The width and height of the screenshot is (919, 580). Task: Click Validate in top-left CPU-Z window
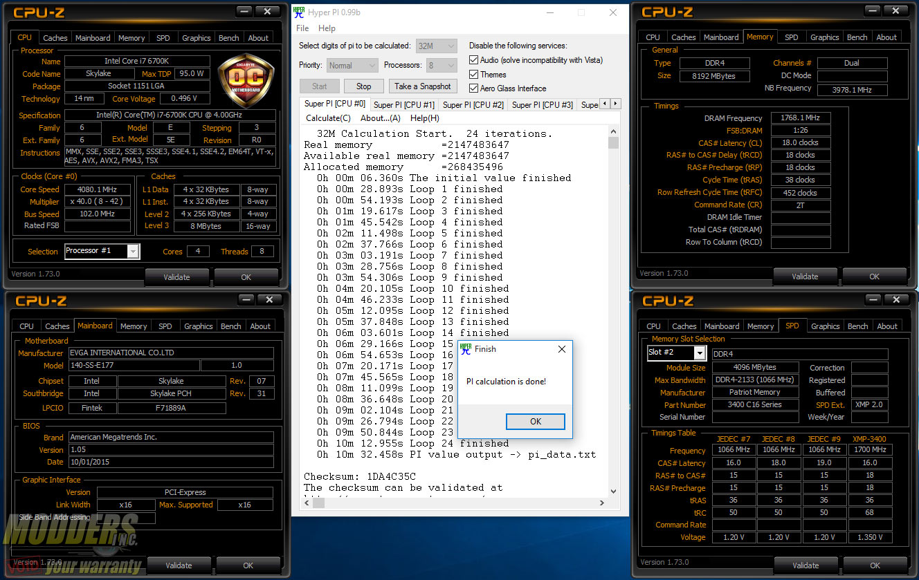pyautogui.click(x=176, y=277)
